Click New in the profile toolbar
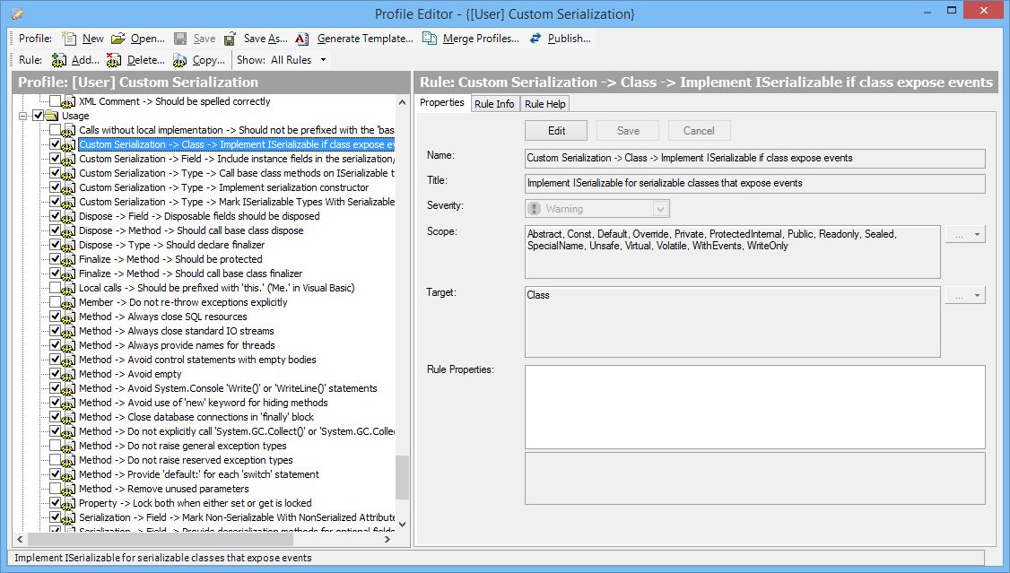Screen dimensions: 1010x573 92,39
